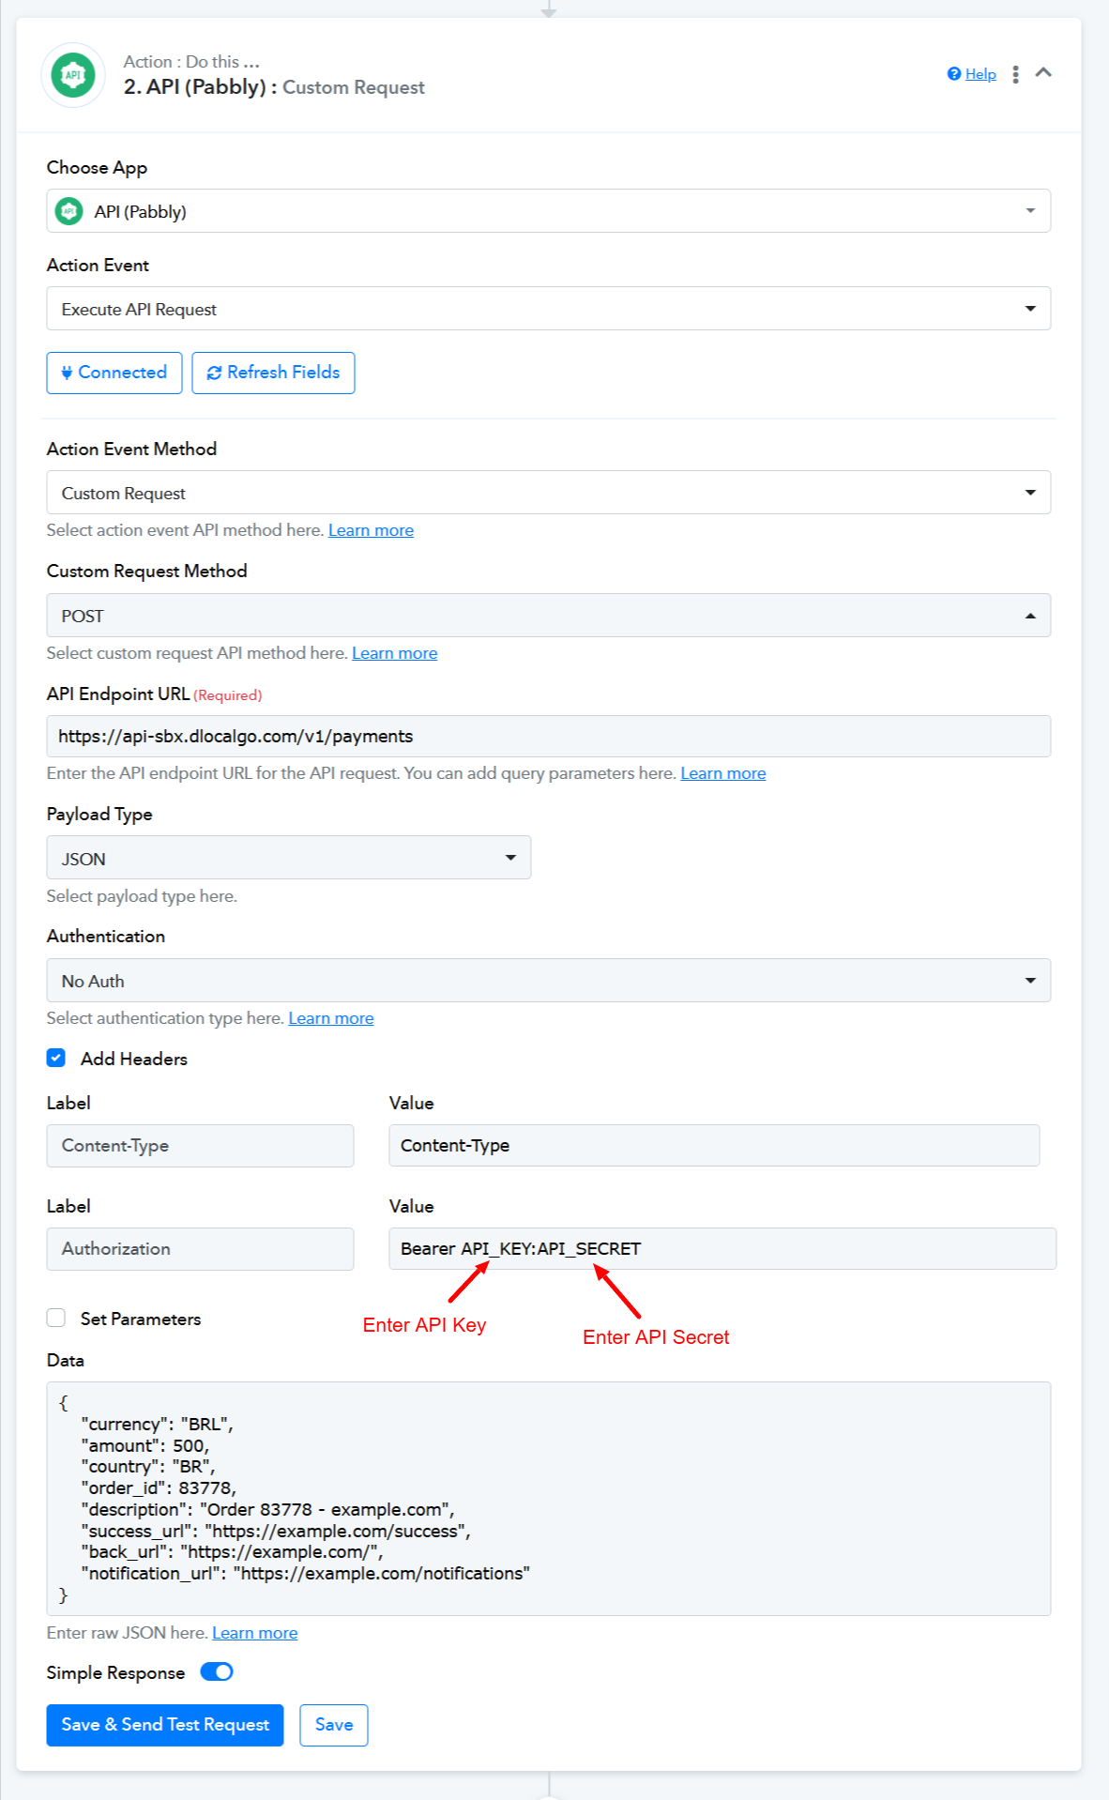This screenshot has width=1109, height=1800.
Task: Click the Authorization header value field
Action: [x=722, y=1248]
